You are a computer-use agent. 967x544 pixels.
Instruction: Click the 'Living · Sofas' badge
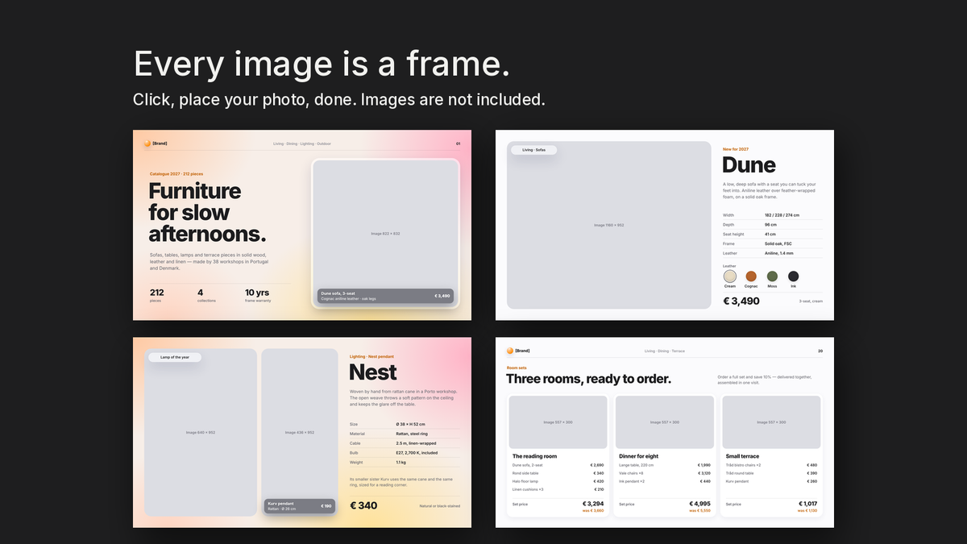(x=534, y=150)
